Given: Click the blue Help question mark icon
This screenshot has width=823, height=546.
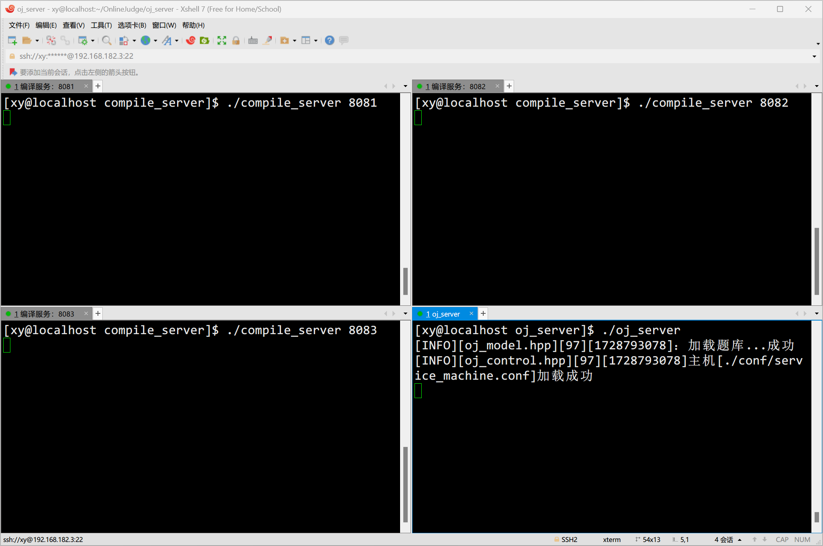Looking at the screenshot, I should coord(329,40).
